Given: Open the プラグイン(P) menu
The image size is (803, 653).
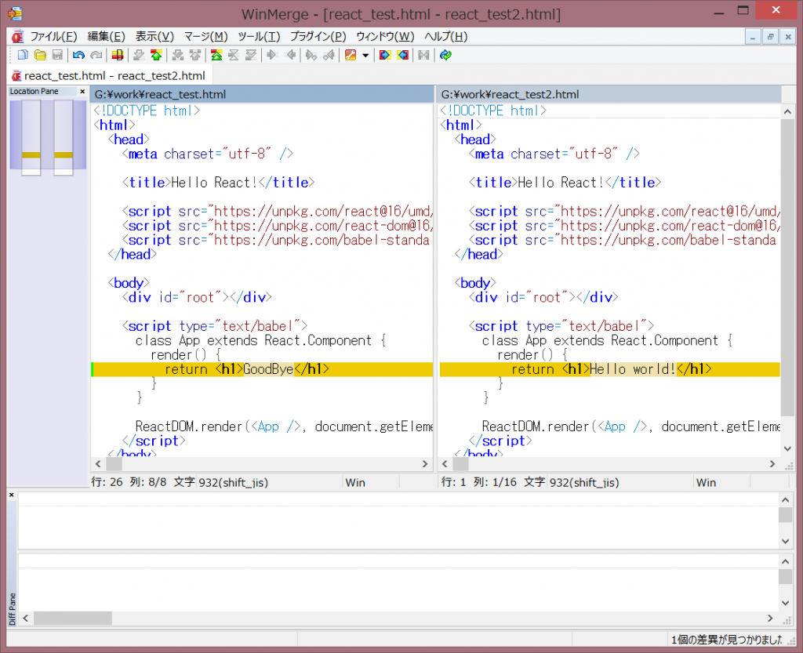Looking at the screenshot, I should click(x=318, y=36).
